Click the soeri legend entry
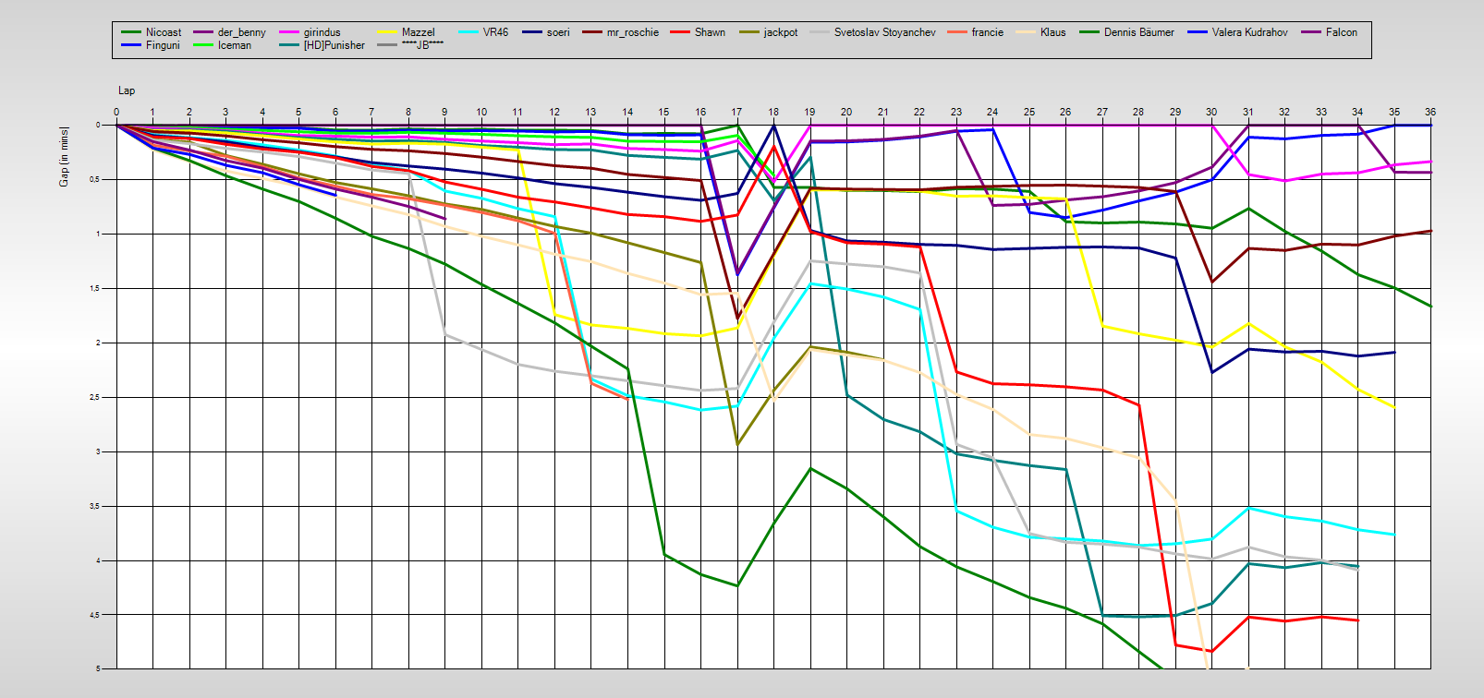 [557, 32]
